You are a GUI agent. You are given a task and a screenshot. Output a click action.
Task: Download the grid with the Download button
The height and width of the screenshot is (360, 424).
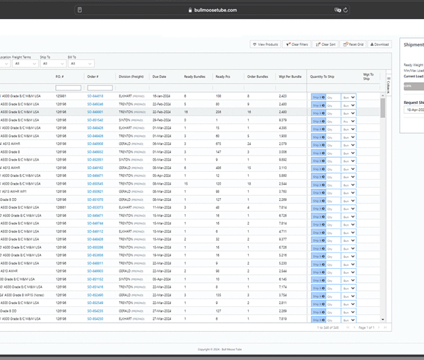(x=379, y=45)
